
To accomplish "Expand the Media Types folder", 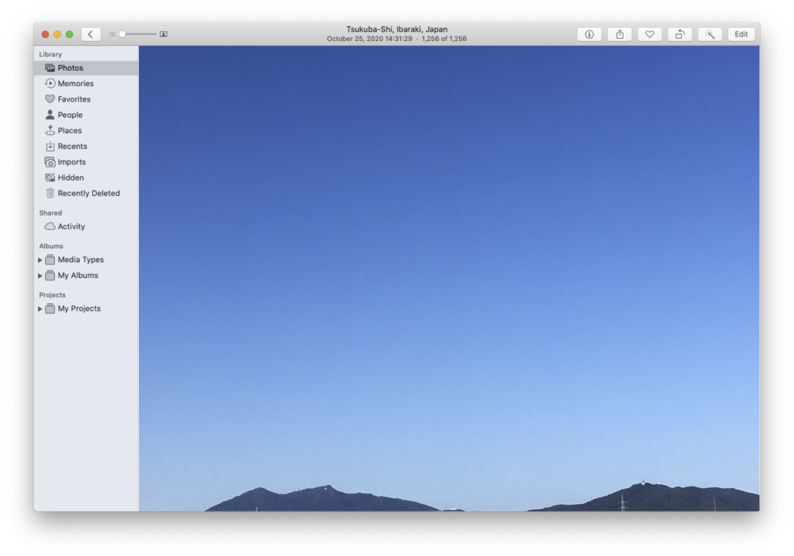I will click(x=40, y=261).
